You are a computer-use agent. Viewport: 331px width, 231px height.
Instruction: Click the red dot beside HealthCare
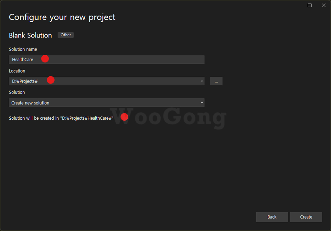(45, 59)
